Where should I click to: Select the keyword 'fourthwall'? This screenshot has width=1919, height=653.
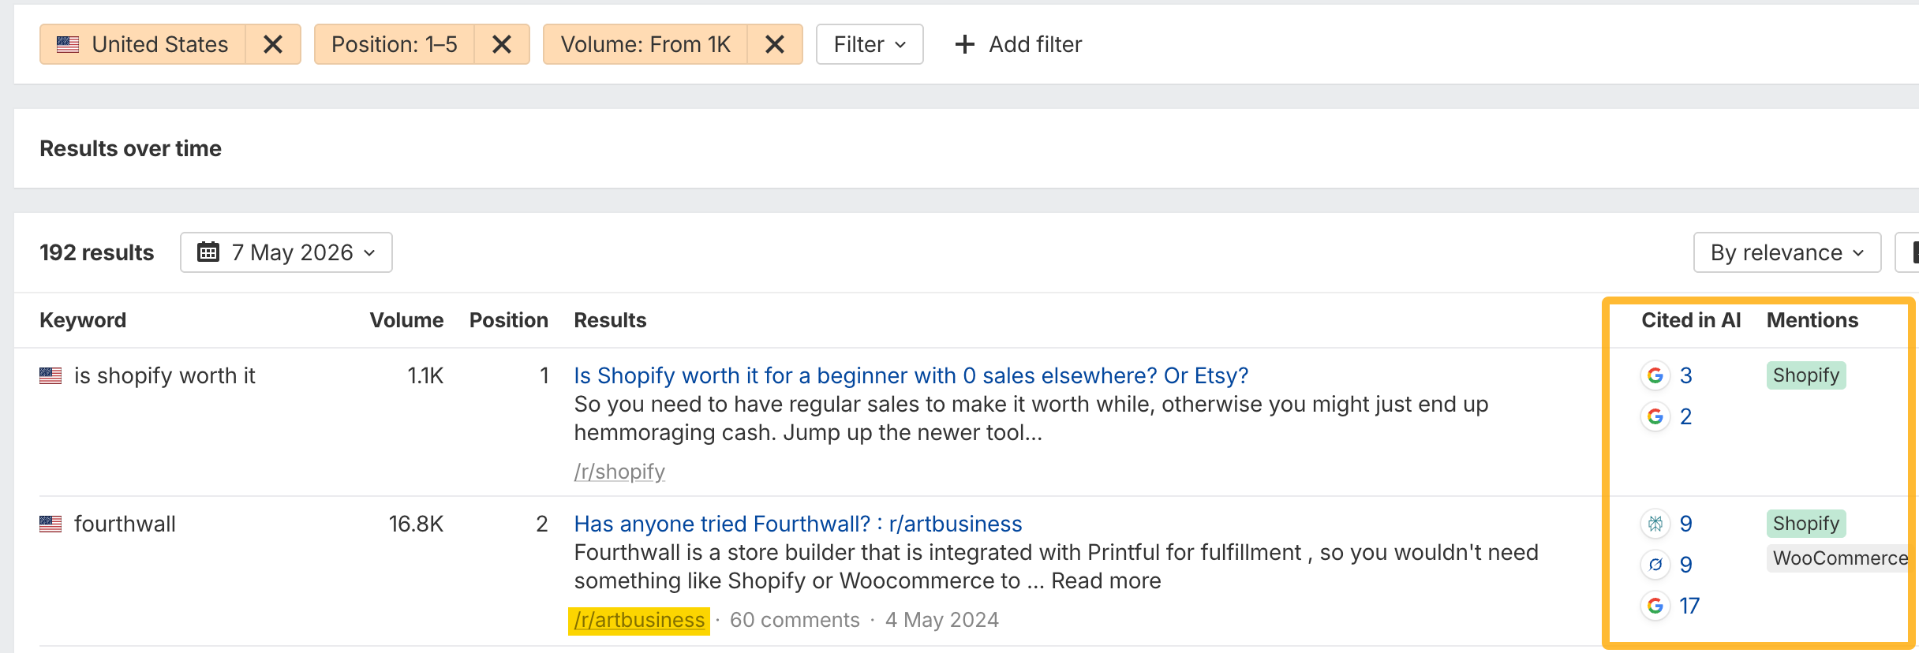(x=125, y=524)
